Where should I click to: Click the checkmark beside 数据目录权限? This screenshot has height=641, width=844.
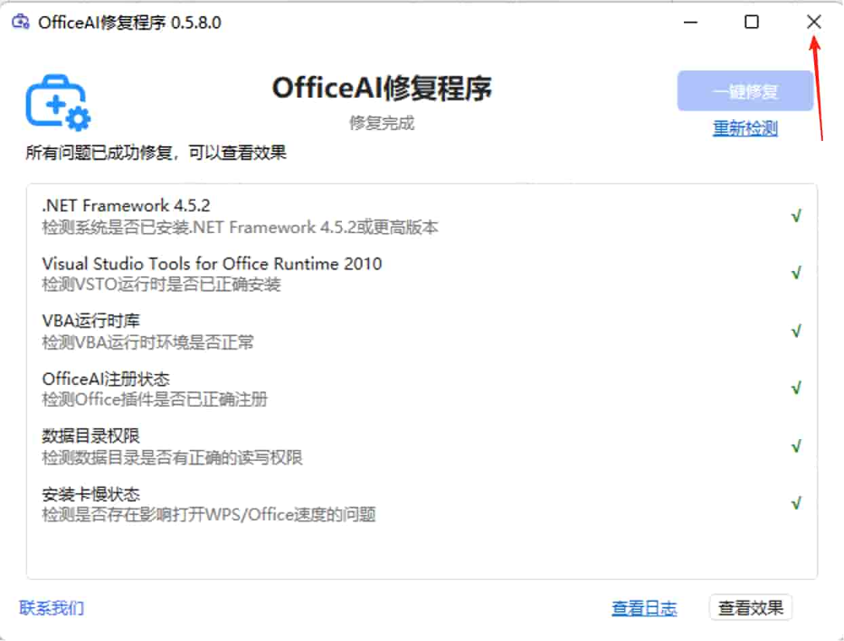click(795, 446)
